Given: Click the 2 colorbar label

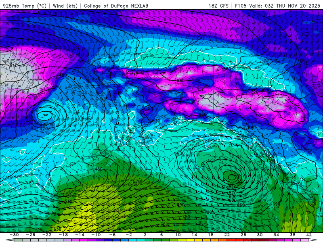Looking at the screenshot, I should (145, 235).
